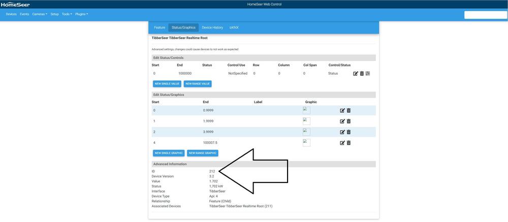The height and width of the screenshot is (222, 508).
Task: Open the Plugins dropdown menu
Action: coord(81,14)
